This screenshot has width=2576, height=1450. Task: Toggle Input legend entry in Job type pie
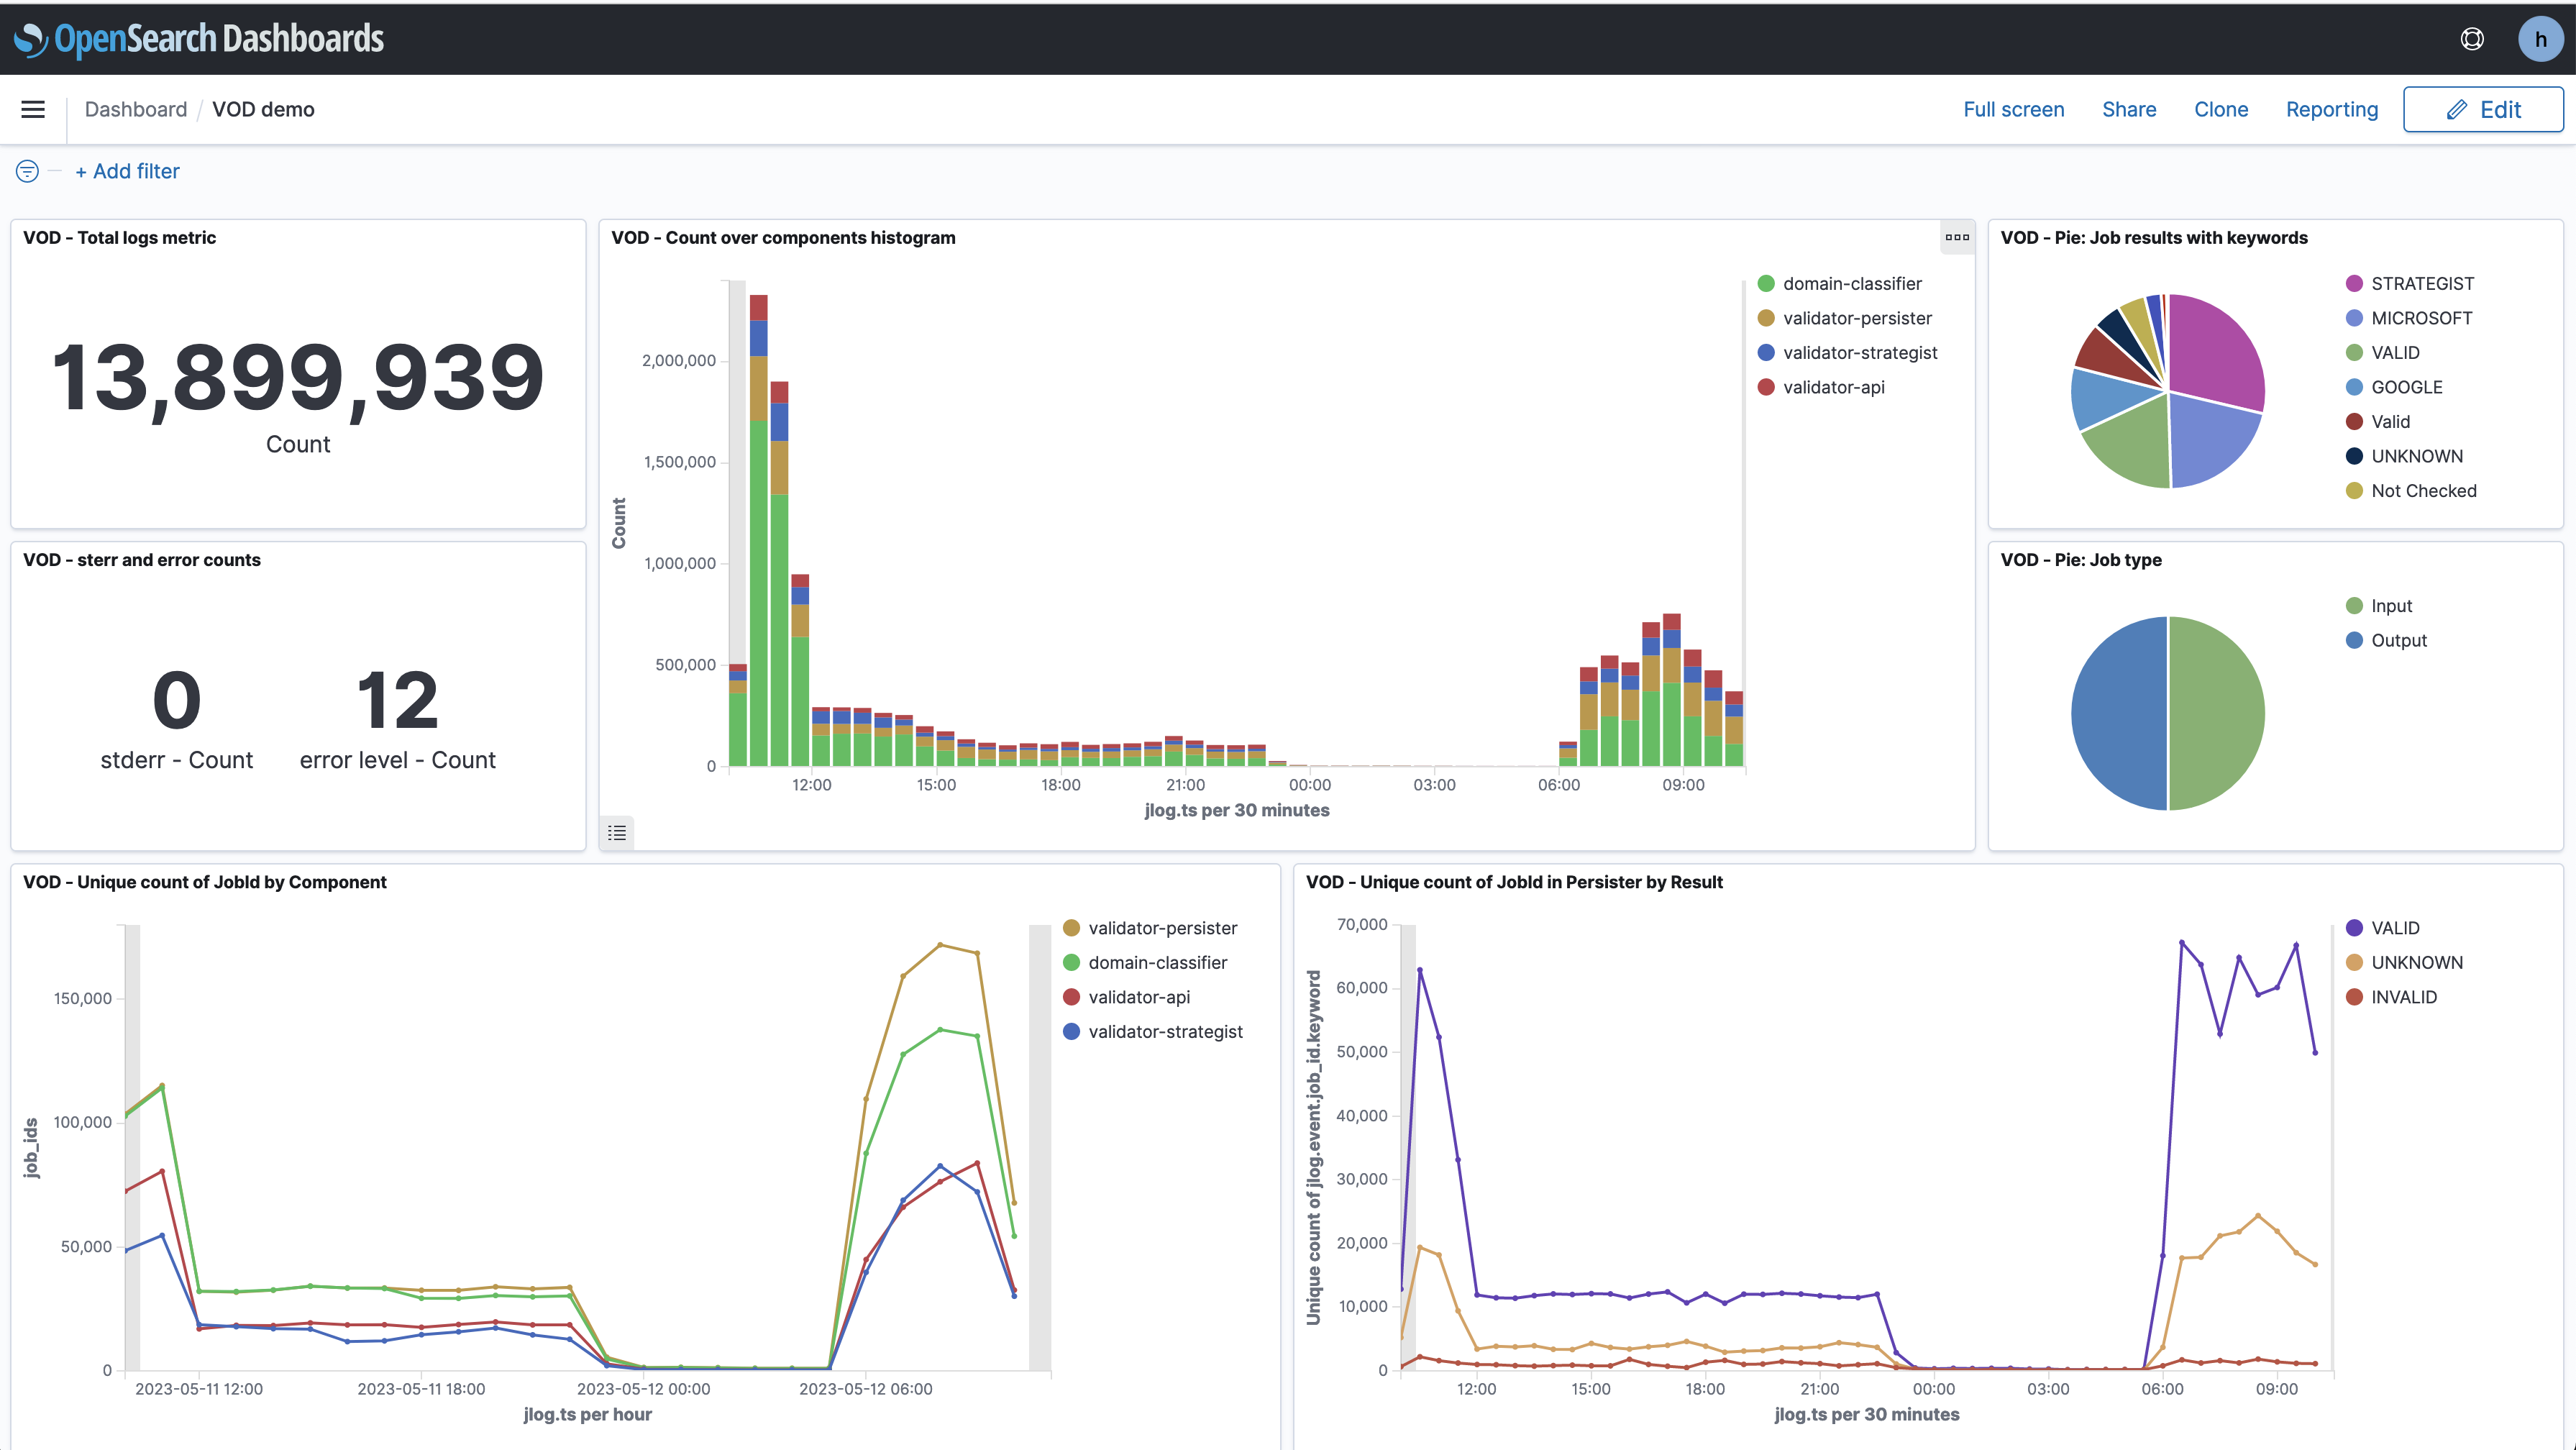2379,605
